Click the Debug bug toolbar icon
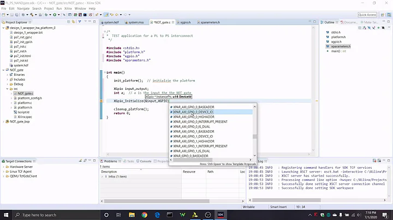Viewport: 393px width, 220px height. (x=46, y=15)
